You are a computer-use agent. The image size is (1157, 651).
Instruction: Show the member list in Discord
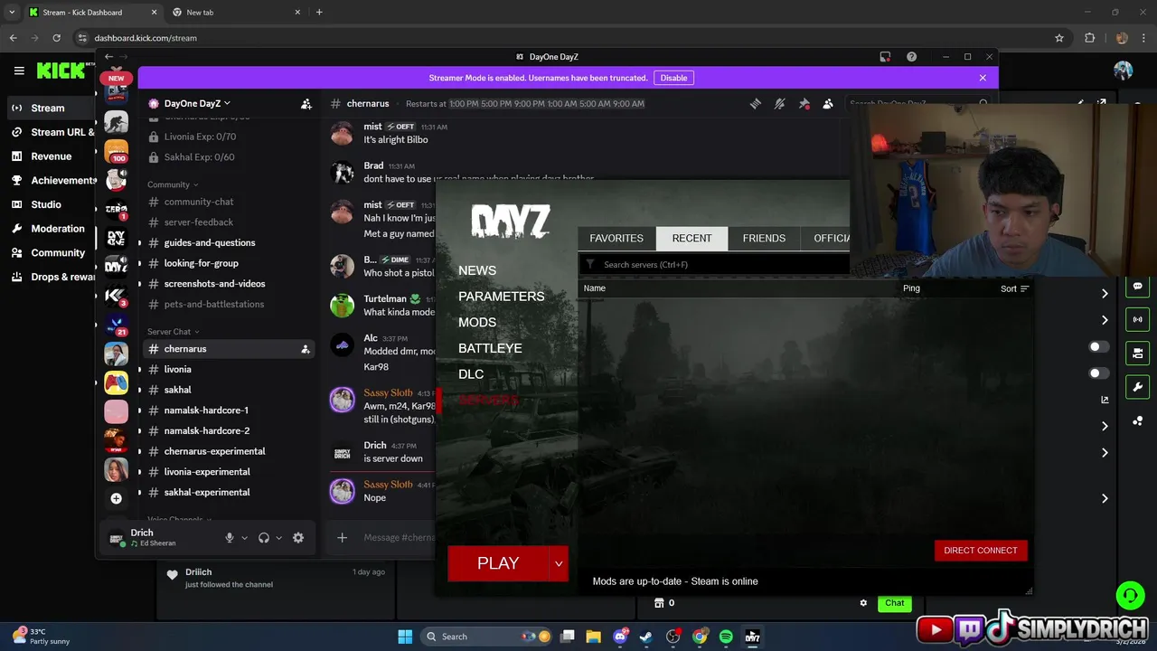point(828,104)
